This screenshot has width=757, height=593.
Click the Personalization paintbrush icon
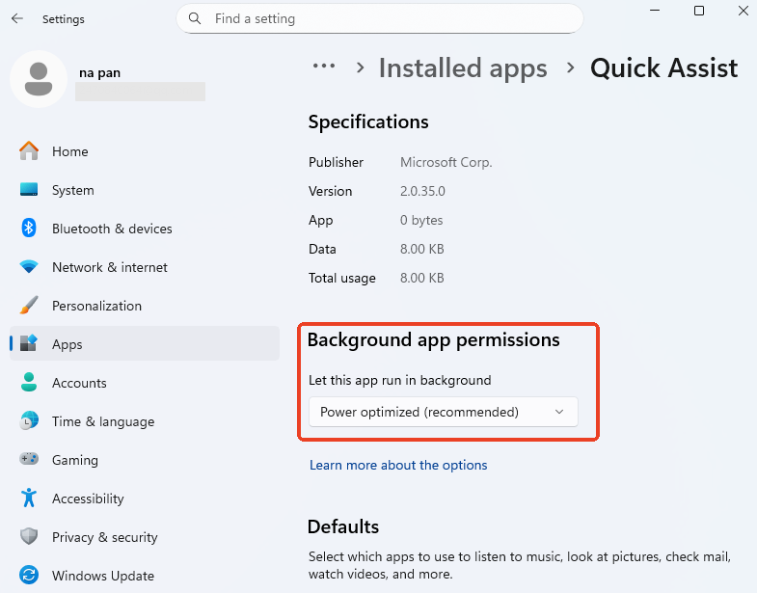pos(29,306)
